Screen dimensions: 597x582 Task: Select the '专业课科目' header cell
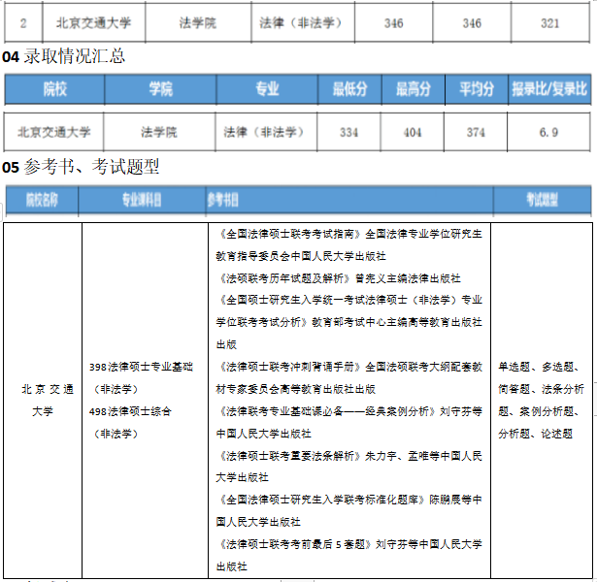click(142, 200)
